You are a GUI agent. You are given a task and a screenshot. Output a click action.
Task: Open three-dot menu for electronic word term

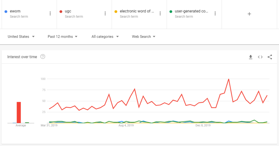[x=160, y=14]
